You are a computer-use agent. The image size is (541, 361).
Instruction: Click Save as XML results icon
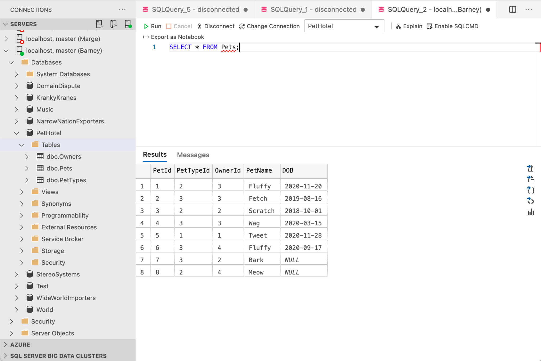(530, 201)
